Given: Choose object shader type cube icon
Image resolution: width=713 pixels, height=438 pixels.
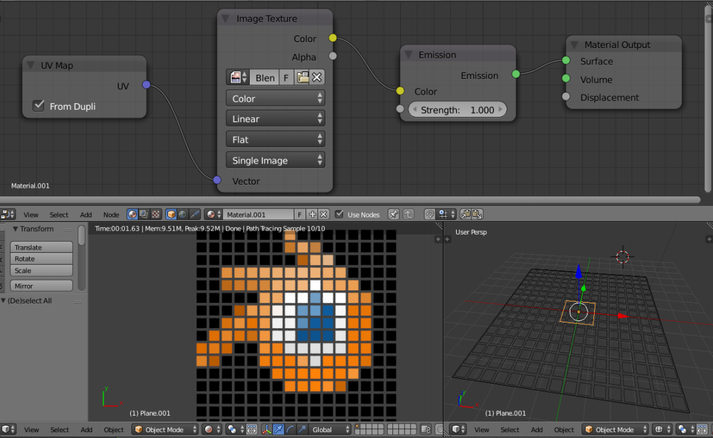Looking at the screenshot, I should click(171, 214).
